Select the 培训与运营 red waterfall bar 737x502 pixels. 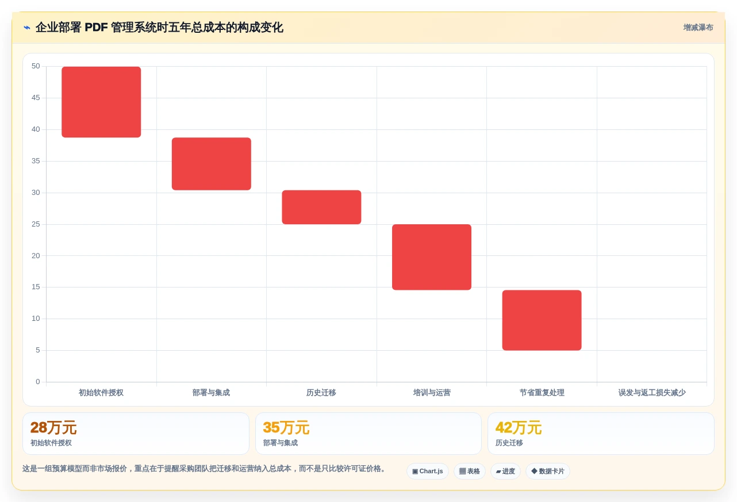432,257
